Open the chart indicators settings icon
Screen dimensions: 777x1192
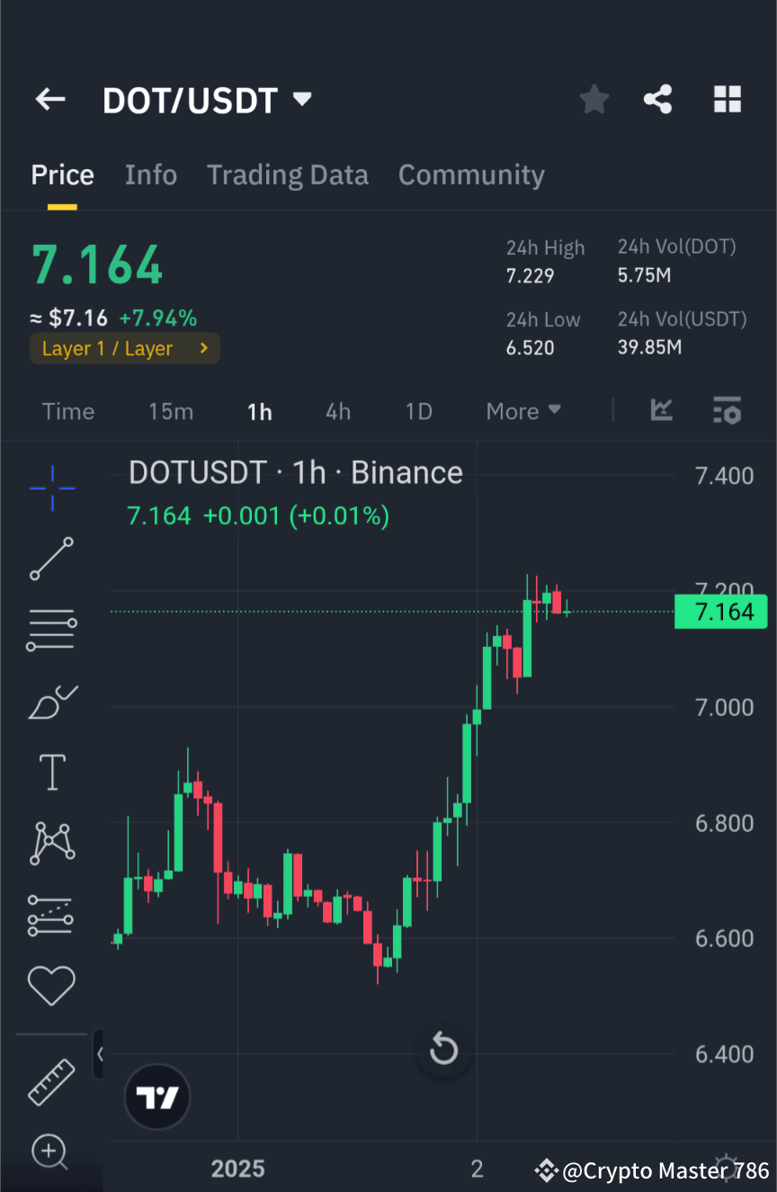coord(728,411)
